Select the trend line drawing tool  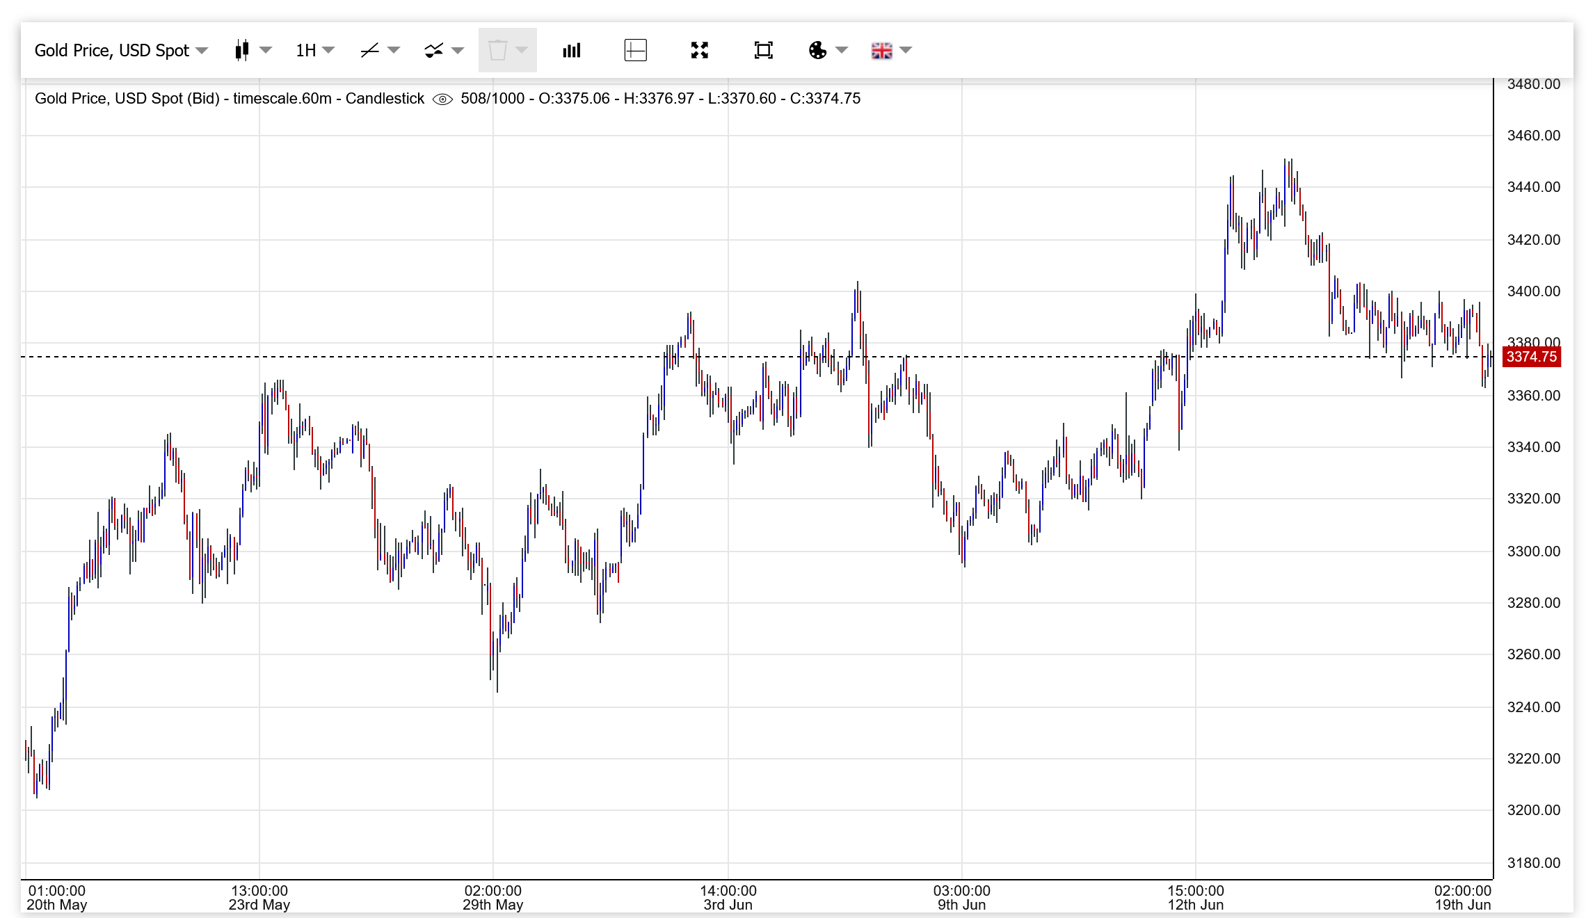coord(370,50)
